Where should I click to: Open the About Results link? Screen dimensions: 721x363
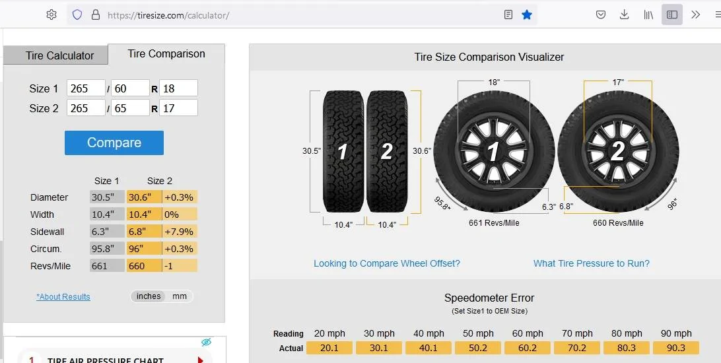pyautogui.click(x=63, y=297)
